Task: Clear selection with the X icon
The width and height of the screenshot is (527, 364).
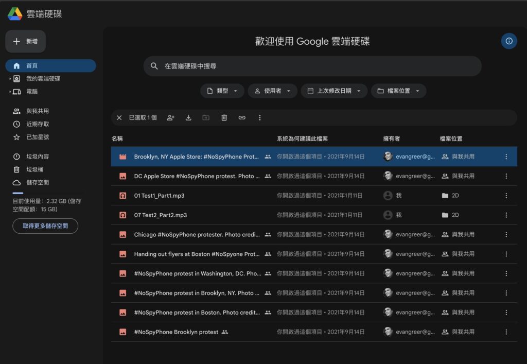Action: pos(119,117)
